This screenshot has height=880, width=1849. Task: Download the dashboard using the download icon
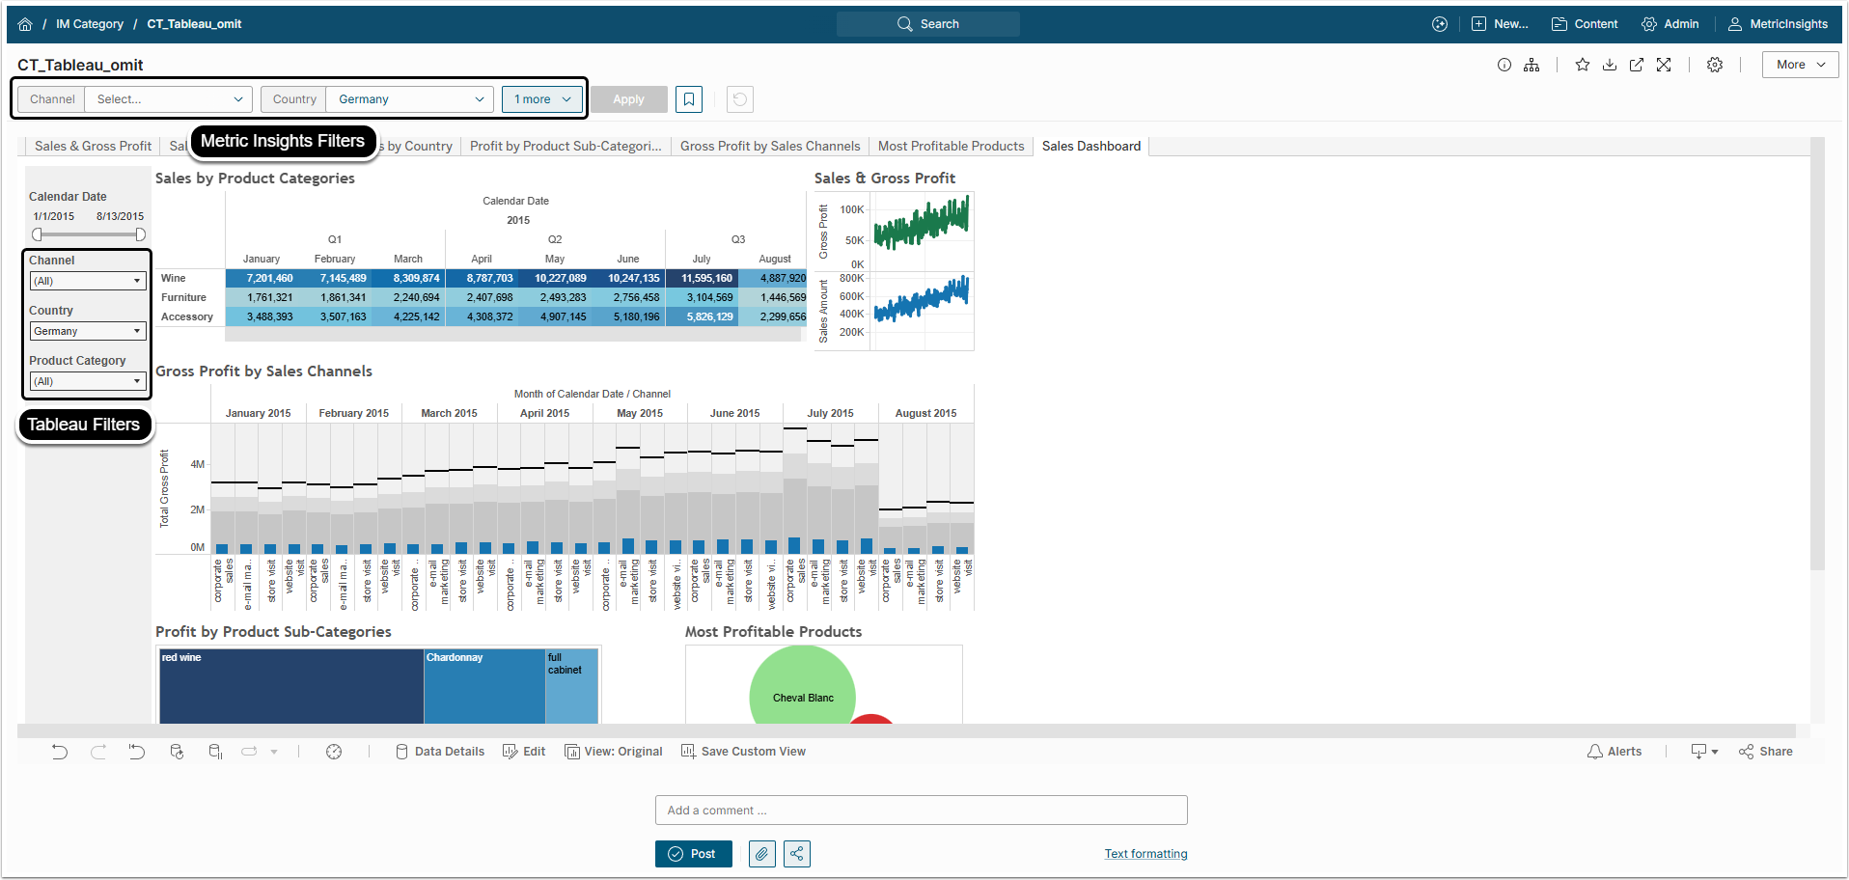pyautogui.click(x=1610, y=65)
